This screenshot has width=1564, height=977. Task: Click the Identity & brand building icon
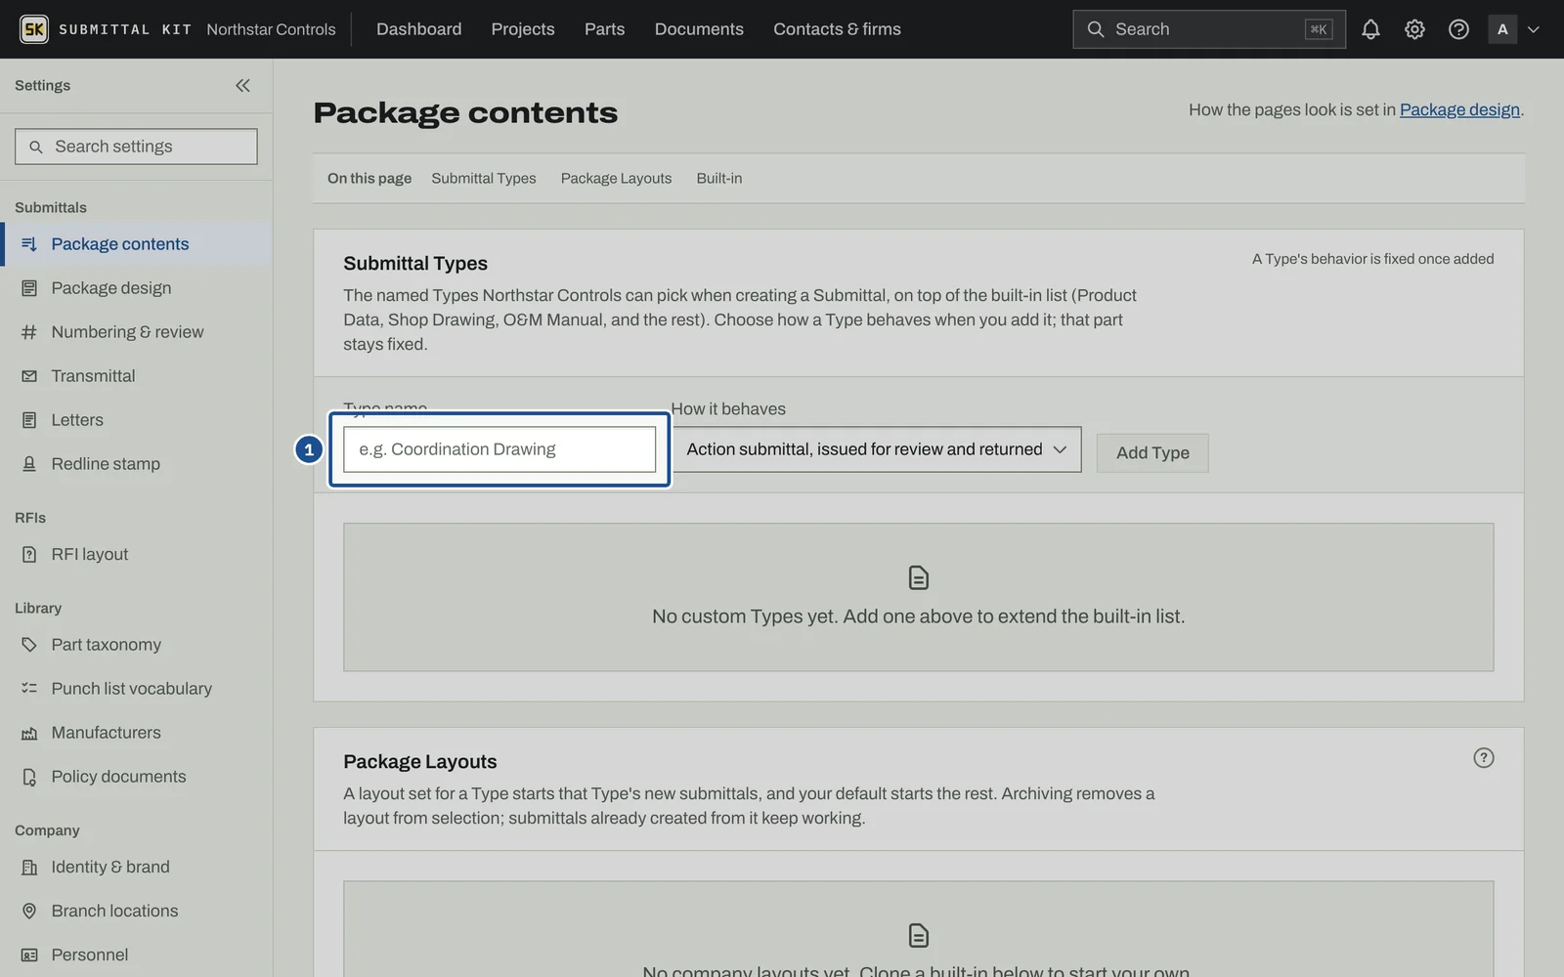pyautogui.click(x=29, y=868)
